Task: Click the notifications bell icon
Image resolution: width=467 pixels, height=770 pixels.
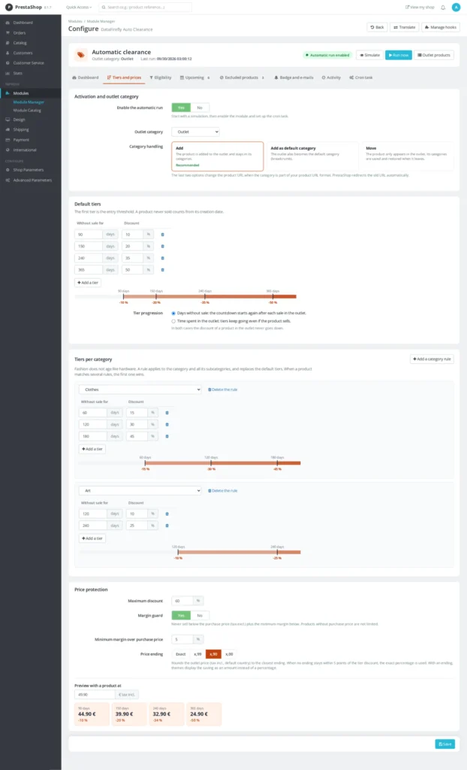Action: (443, 8)
